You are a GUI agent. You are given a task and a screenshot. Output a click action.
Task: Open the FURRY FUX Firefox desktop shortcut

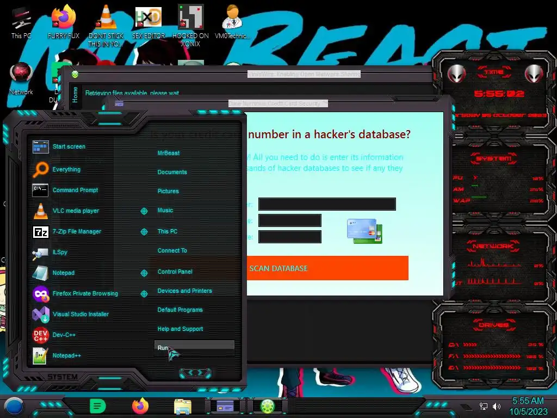click(x=63, y=22)
